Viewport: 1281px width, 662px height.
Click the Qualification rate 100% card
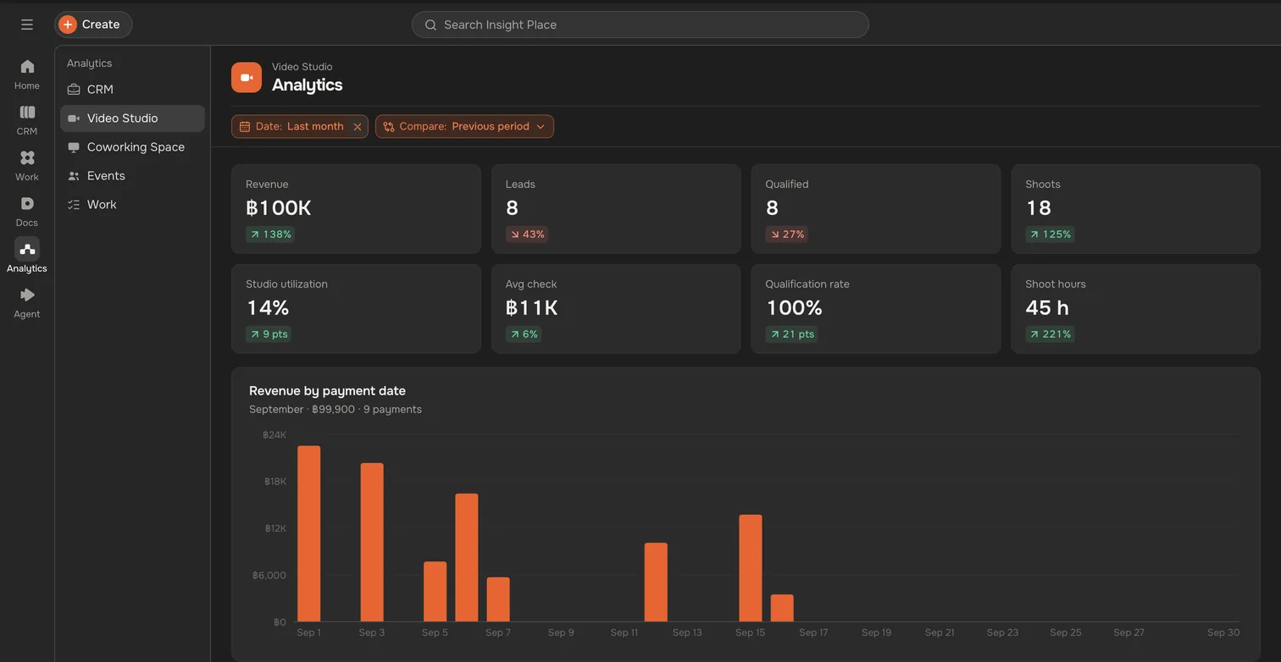pos(876,309)
